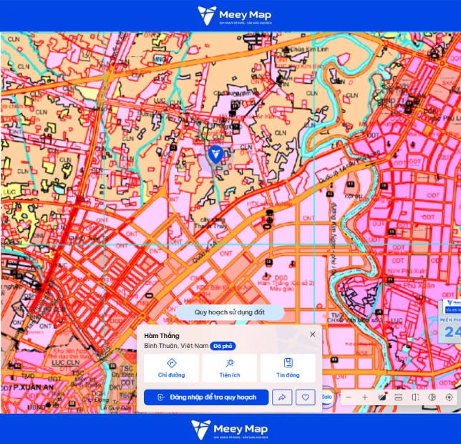Open Chỉ đường directions

(x=171, y=368)
